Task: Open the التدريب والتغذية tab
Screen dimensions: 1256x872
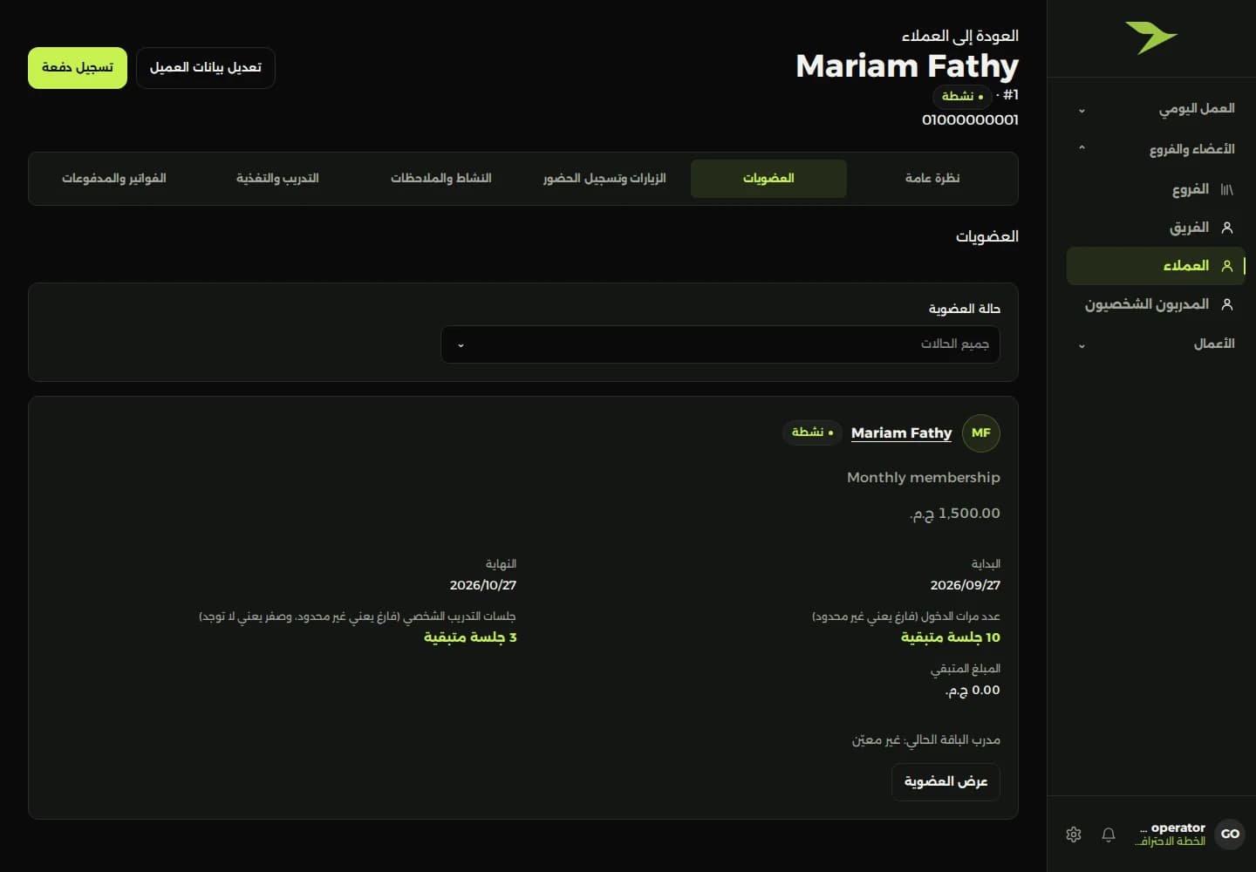Action: (277, 179)
